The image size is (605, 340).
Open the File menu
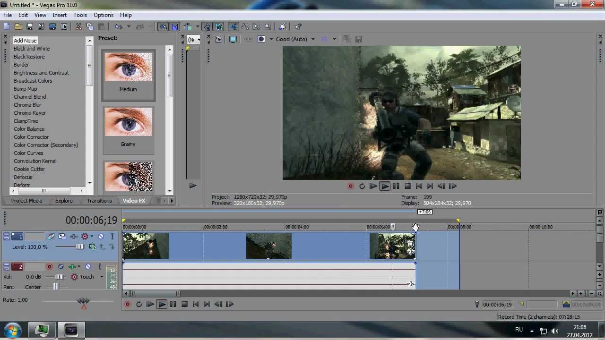click(8, 15)
